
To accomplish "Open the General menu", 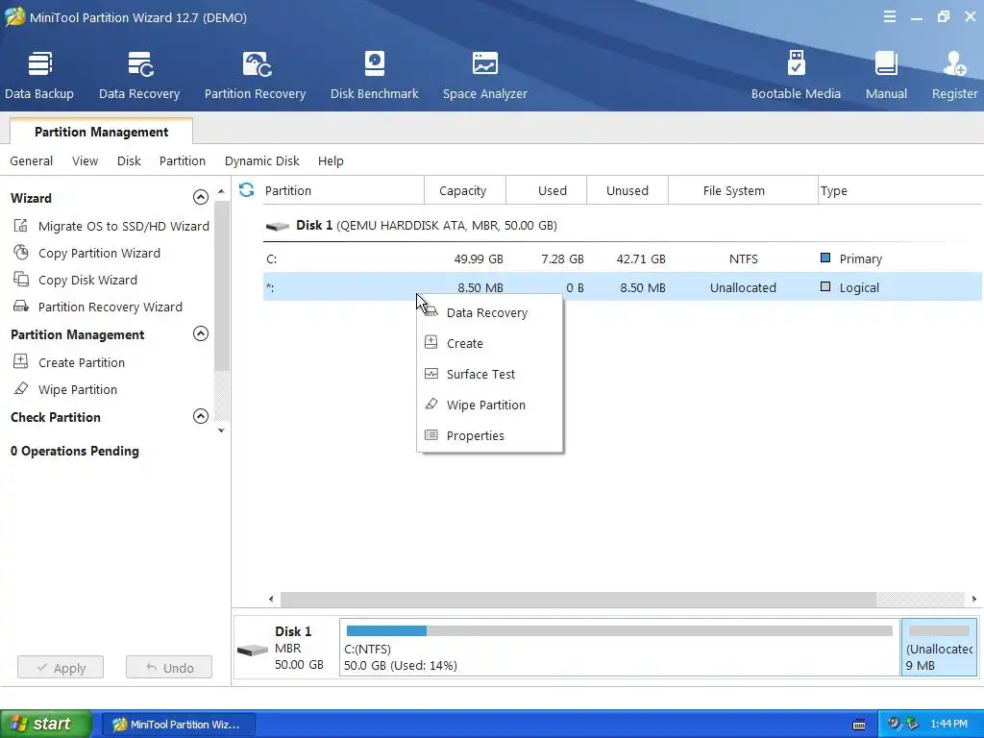I will (32, 160).
